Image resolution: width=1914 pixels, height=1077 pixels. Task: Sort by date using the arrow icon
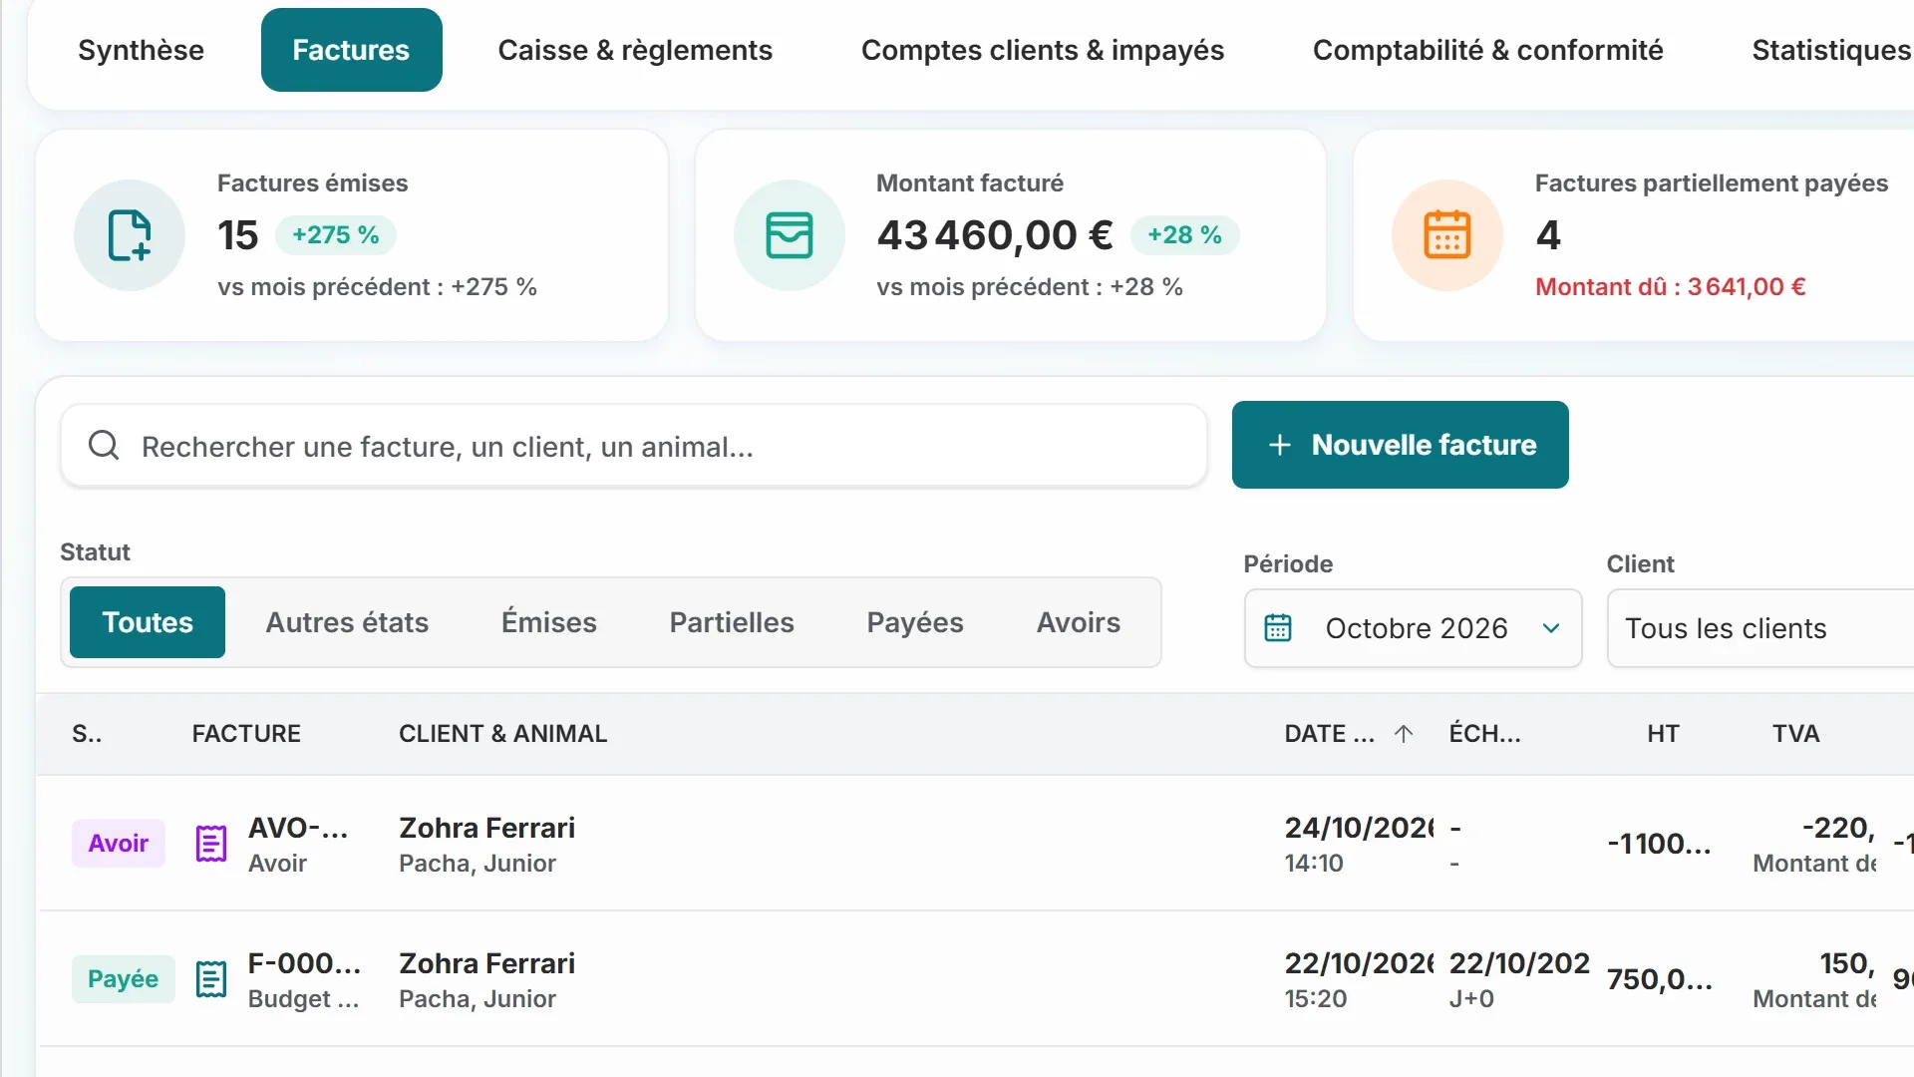(1404, 734)
